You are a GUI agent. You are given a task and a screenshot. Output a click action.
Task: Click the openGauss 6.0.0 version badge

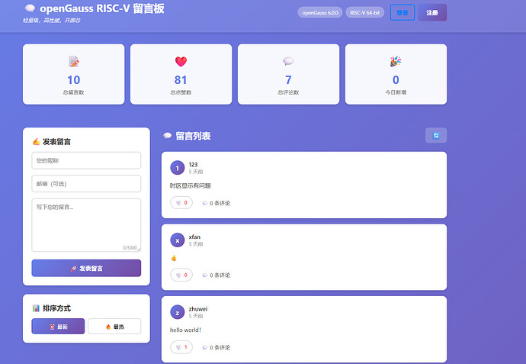pyautogui.click(x=320, y=13)
